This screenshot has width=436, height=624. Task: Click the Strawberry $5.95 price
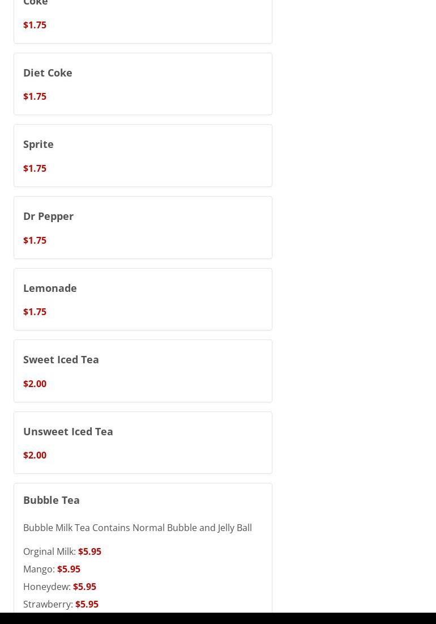(87, 604)
